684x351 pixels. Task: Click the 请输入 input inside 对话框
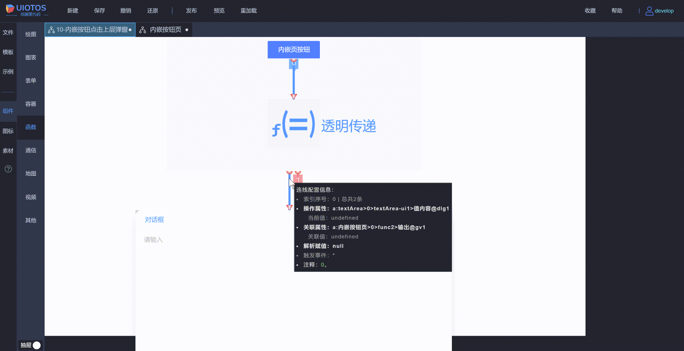[153, 240]
